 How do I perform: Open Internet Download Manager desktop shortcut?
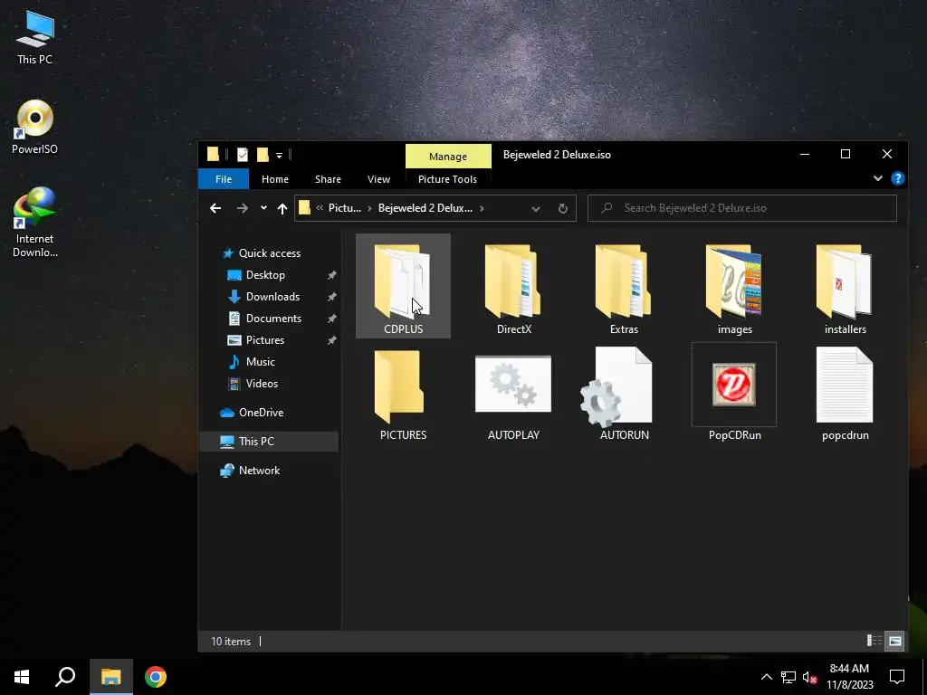pyautogui.click(x=34, y=223)
